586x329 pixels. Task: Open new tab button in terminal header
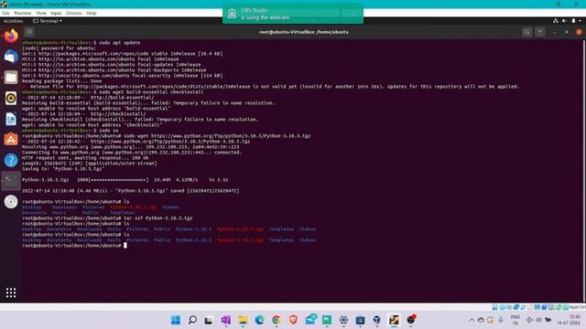click(x=29, y=32)
